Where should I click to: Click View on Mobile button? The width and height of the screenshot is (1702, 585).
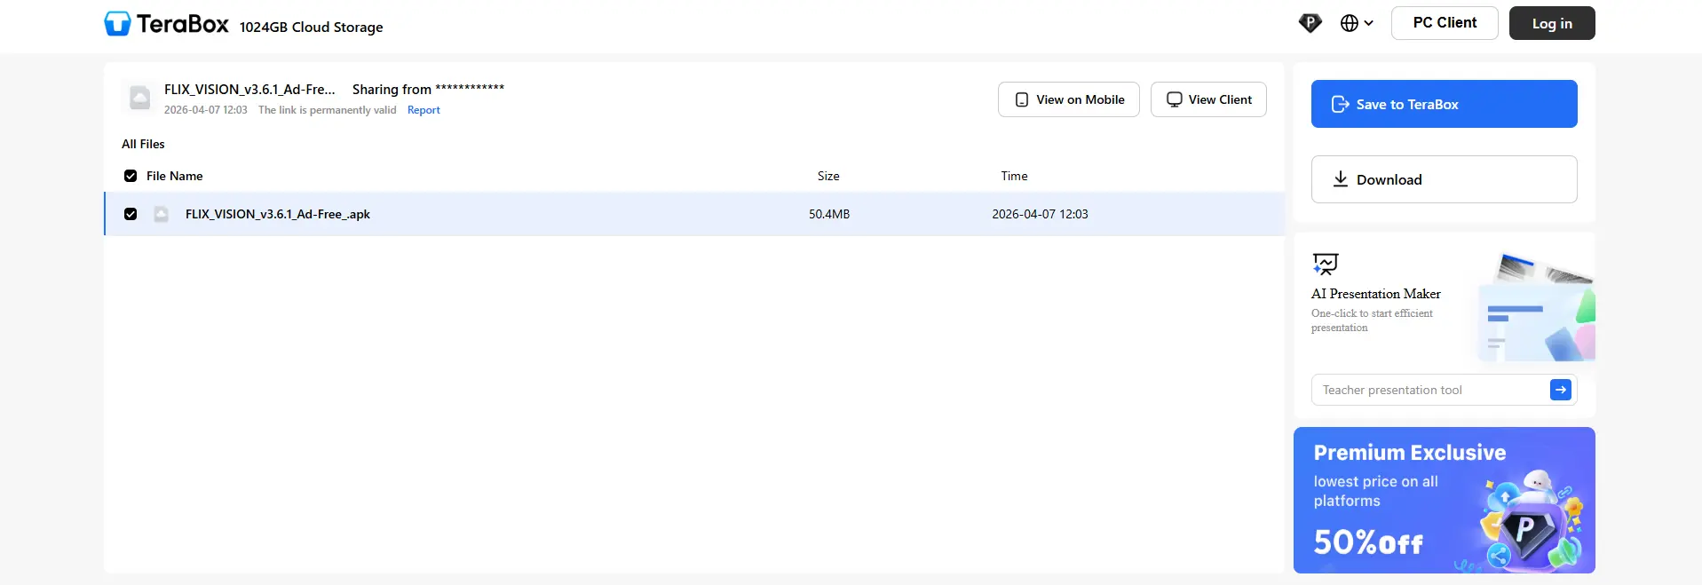[1069, 99]
